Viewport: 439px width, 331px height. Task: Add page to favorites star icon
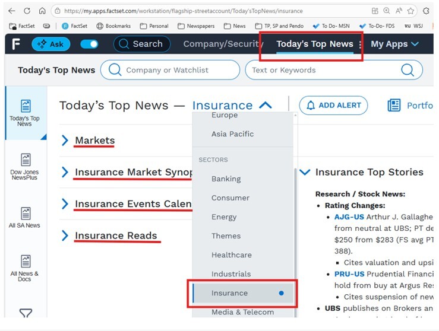pyautogui.click(x=410, y=11)
